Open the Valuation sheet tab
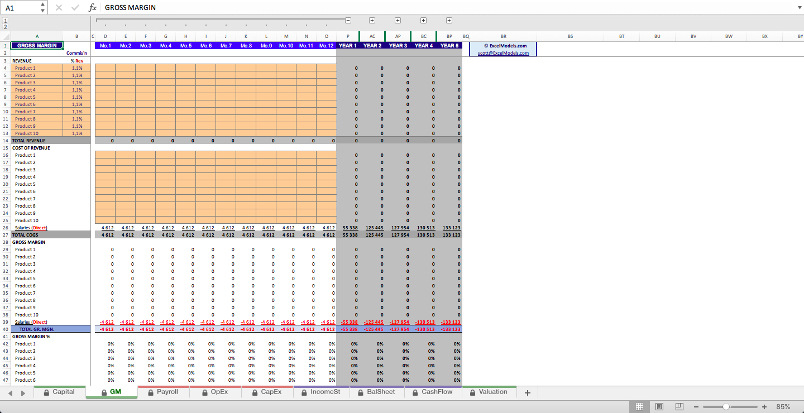This screenshot has height=413, width=804. coord(489,392)
